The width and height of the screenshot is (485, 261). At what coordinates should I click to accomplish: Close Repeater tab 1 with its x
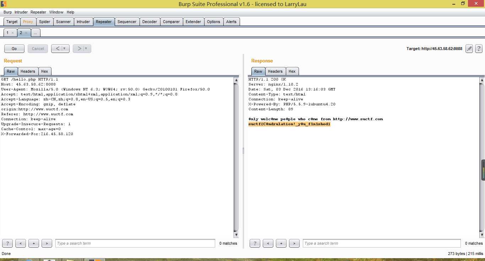12,33
